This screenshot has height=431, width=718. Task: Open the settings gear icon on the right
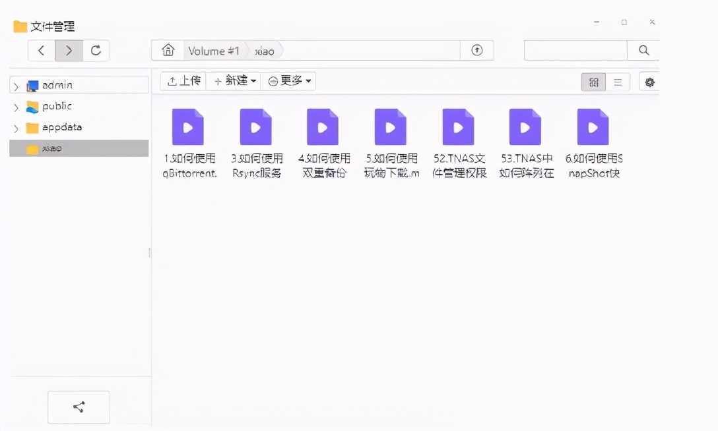pyautogui.click(x=649, y=82)
